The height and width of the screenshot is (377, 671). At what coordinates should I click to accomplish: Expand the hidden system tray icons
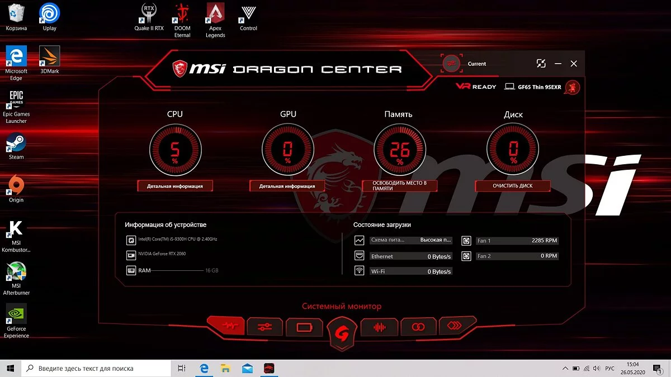tap(564, 368)
